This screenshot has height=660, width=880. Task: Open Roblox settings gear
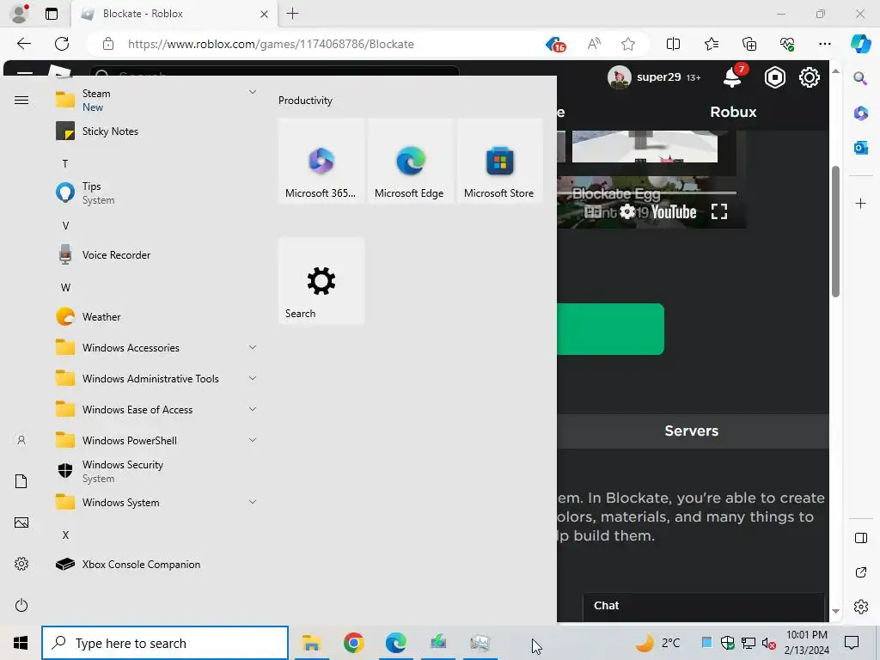[809, 77]
